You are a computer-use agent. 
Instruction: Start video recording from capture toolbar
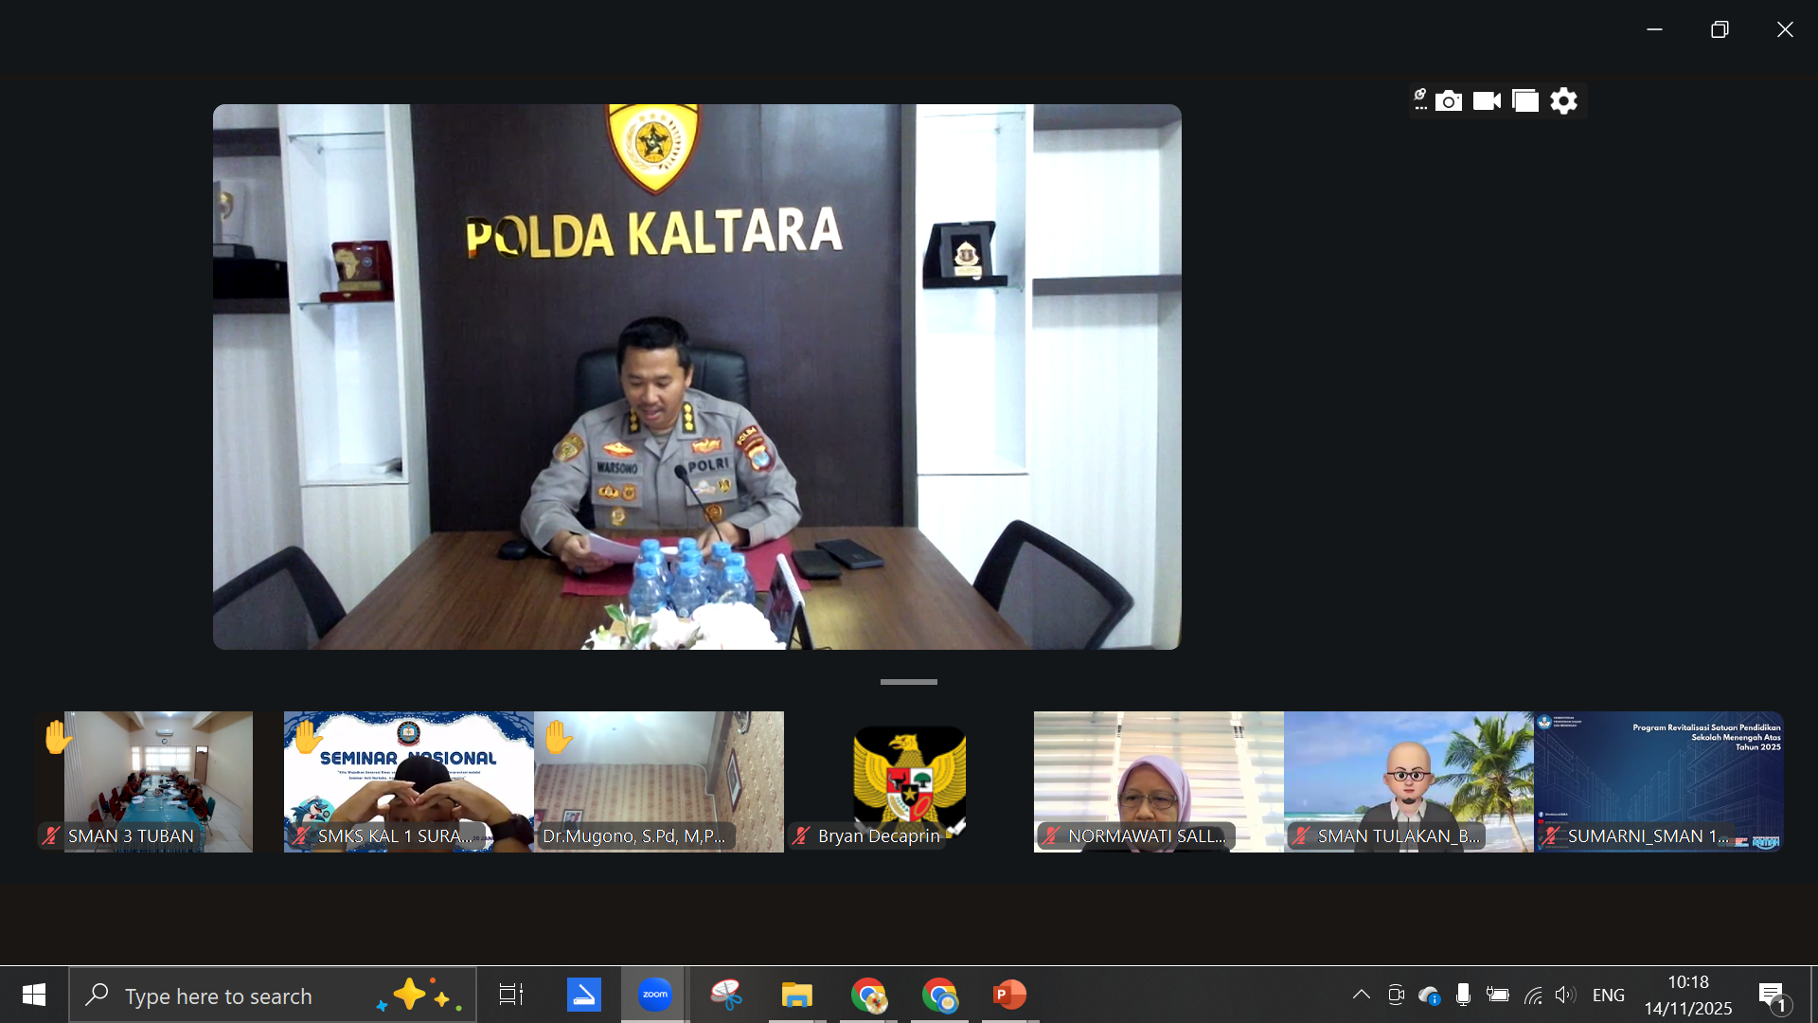click(1487, 101)
